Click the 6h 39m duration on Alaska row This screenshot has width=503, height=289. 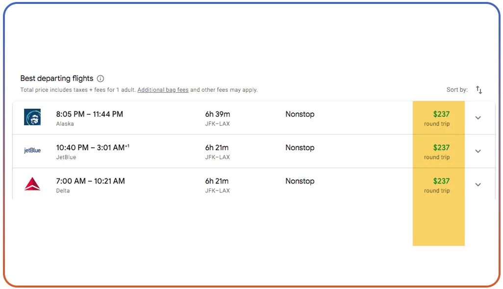point(217,114)
